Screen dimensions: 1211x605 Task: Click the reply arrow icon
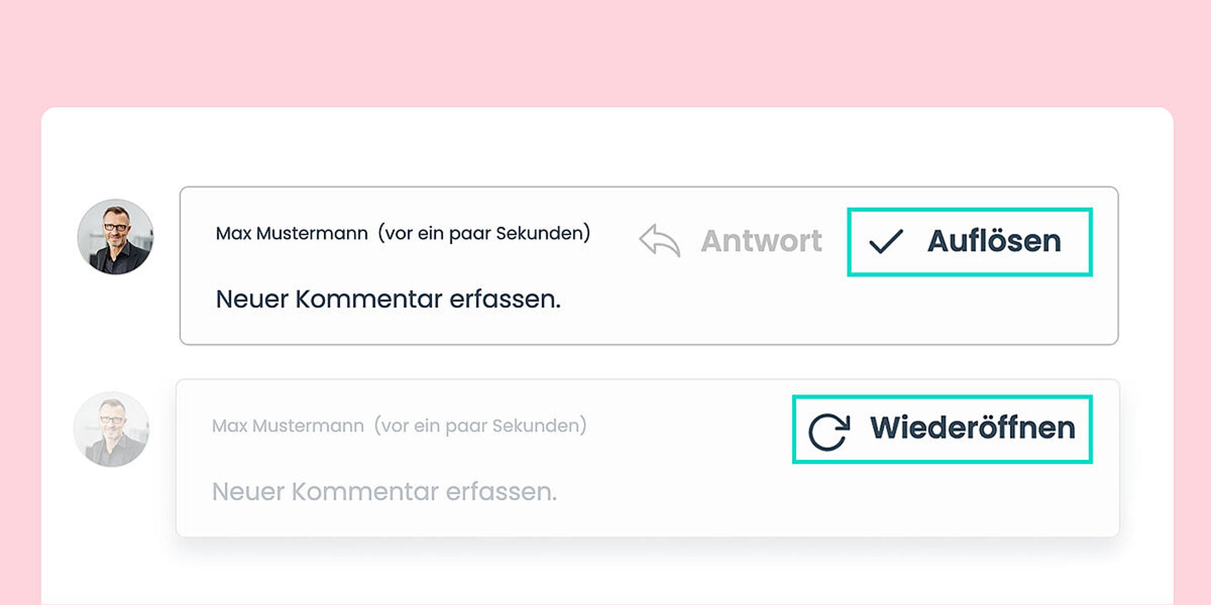click(x=660, y=240)
